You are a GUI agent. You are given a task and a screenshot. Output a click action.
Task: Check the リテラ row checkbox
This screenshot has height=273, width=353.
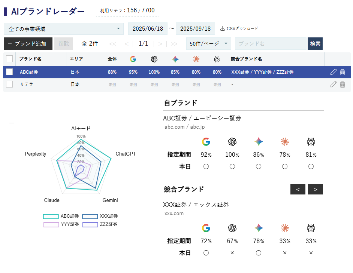coord(9,84)
